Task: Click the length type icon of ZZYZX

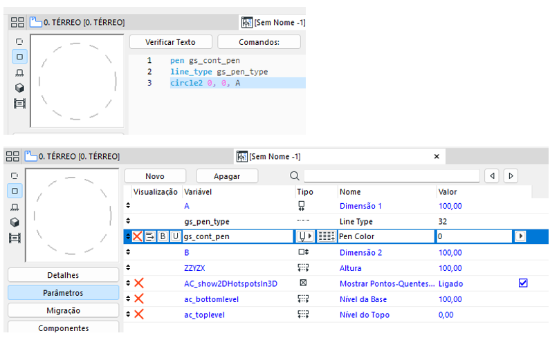Action: pyautogui.click(x=303, y=267)
